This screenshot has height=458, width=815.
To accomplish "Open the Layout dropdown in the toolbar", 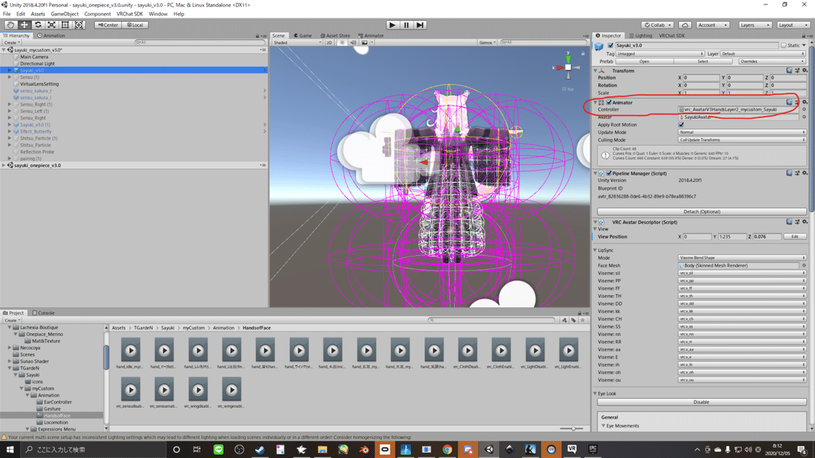I will [793, 25].
